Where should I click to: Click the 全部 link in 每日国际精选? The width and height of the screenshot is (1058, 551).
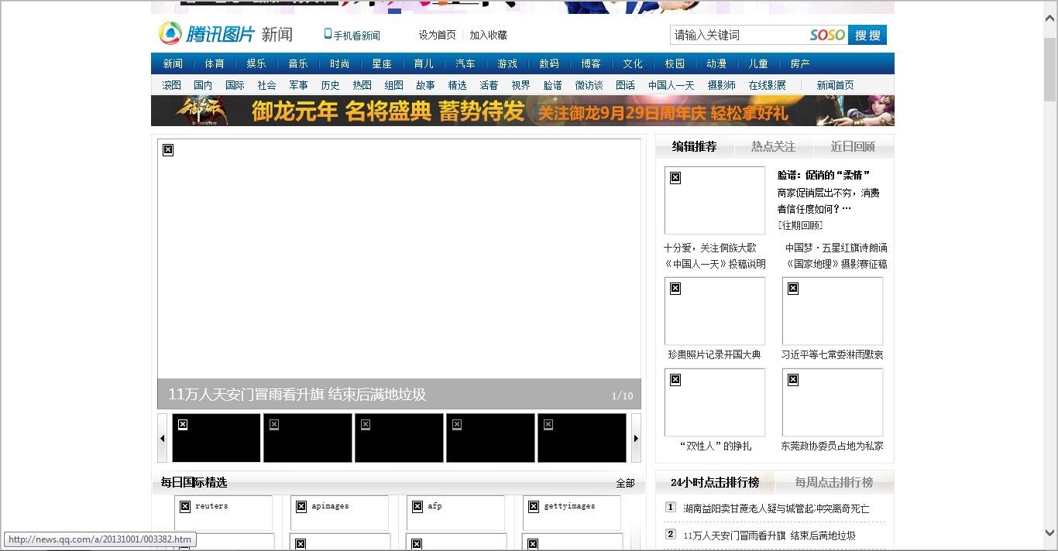click(625, 483)
